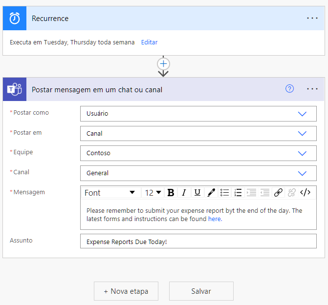The width and height of the screenshot is (328, 305).
Task: Open the text highlight color picker
Action: [211, 193]
